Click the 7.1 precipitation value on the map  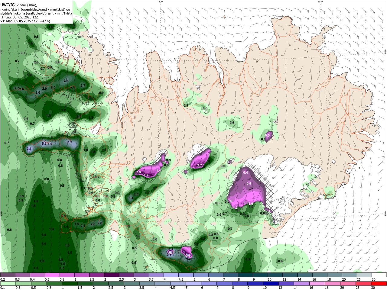point(29,149)
